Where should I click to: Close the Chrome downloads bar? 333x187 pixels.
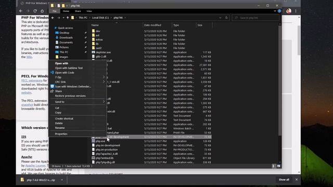(297, 180)
